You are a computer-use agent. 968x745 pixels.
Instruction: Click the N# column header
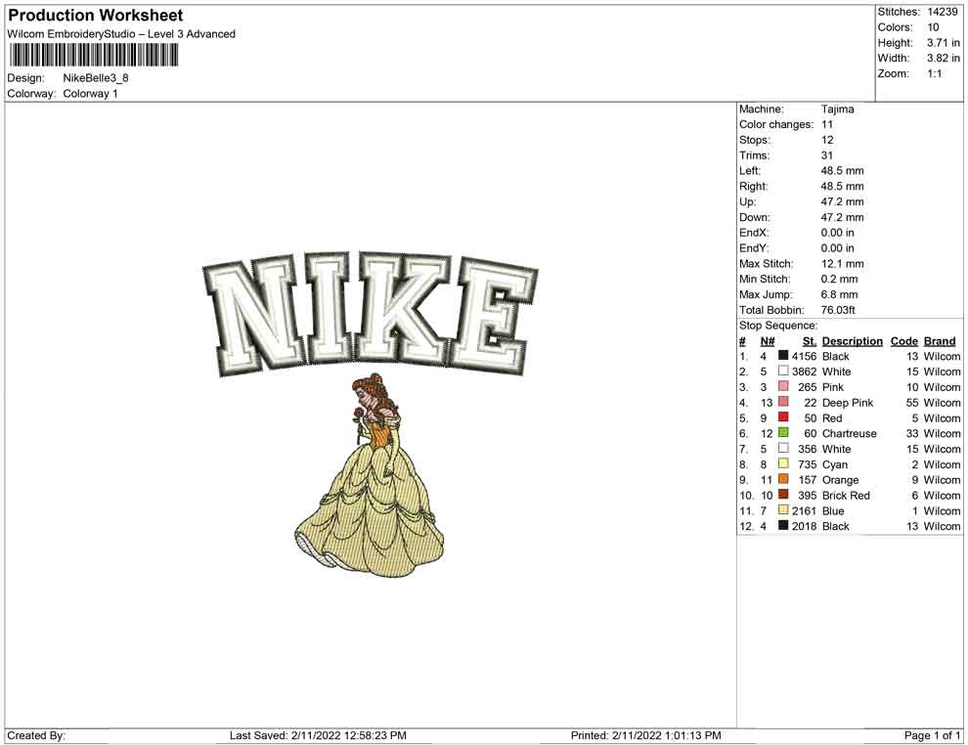(768, 340)
